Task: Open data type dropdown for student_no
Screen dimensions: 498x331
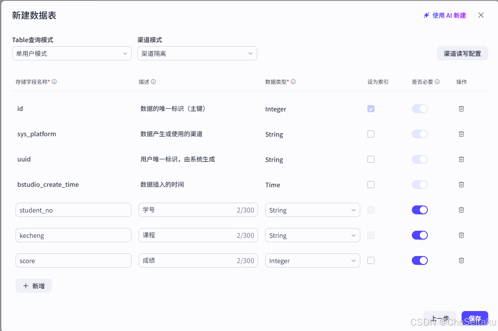Action: click(x=312, y=210)
